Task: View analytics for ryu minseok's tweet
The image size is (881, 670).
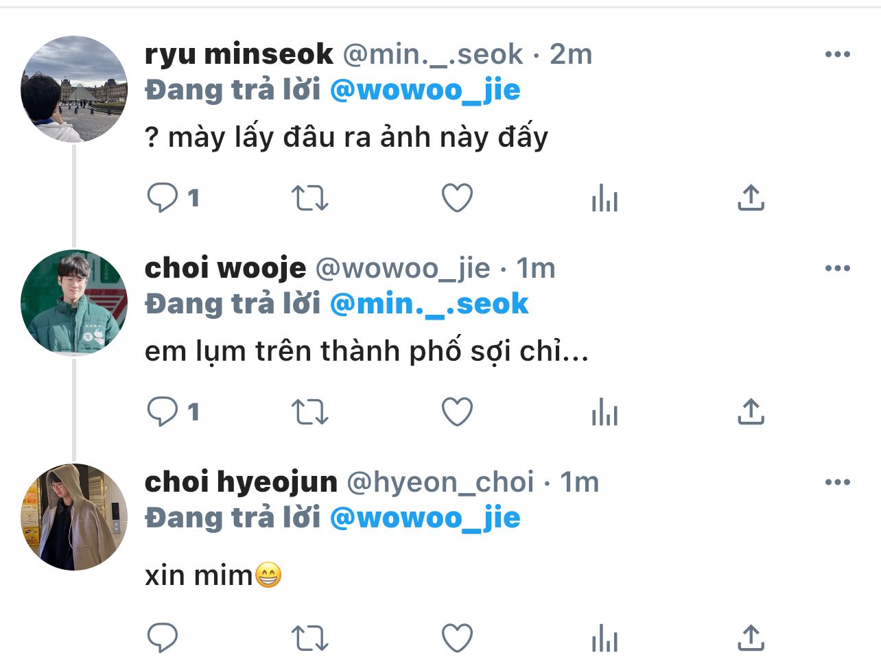Action: click(604, 198)
